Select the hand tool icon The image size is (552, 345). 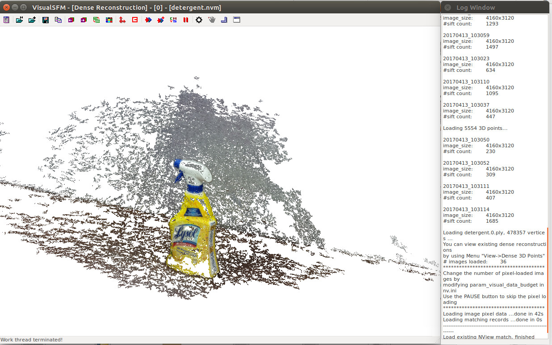212,20
